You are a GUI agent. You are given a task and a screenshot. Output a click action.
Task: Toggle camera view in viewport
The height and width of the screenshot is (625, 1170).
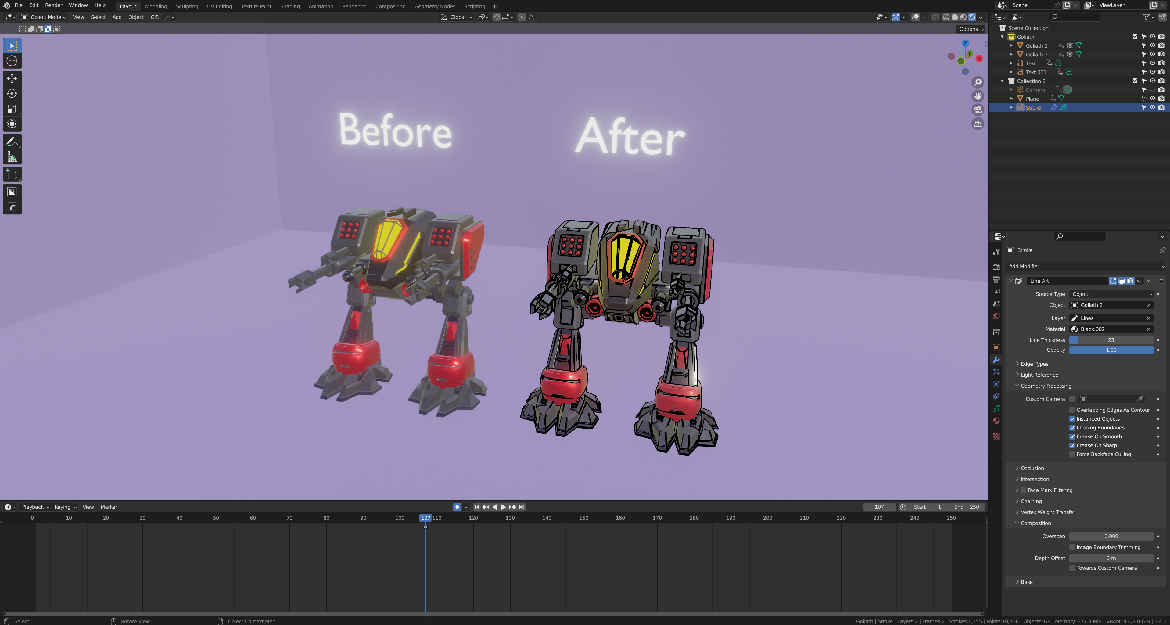pyautogui.click(x=978, y=110)
